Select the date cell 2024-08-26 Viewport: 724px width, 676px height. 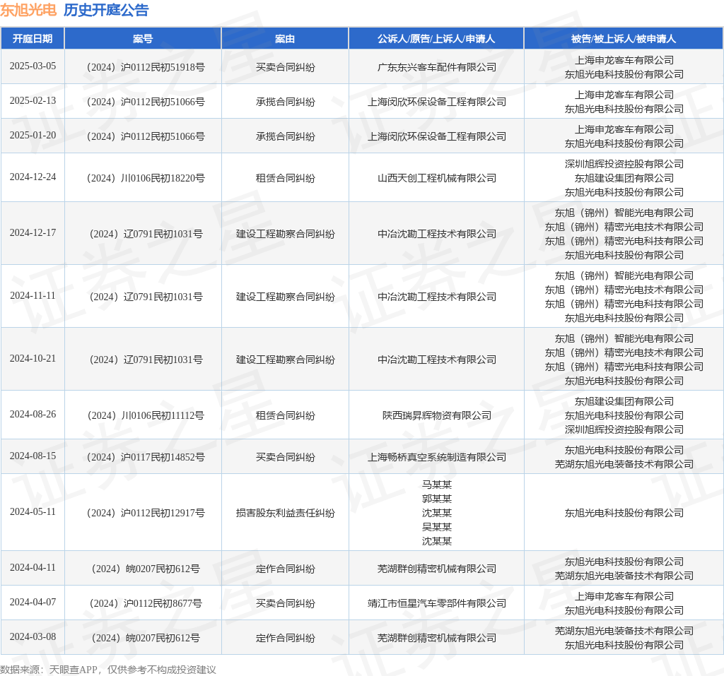(33, 415)
